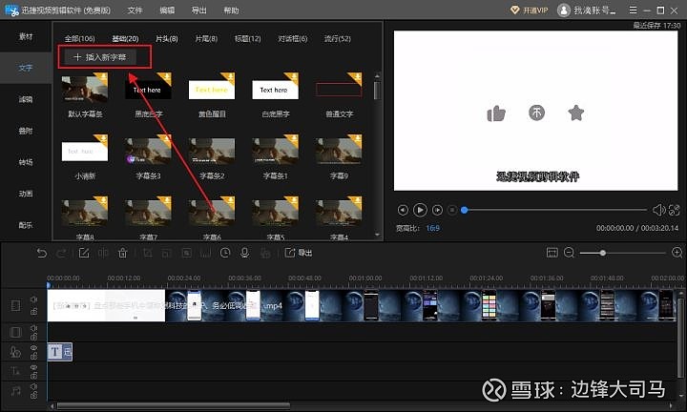Open the 导出 menu in menu bar

point(198,10)
